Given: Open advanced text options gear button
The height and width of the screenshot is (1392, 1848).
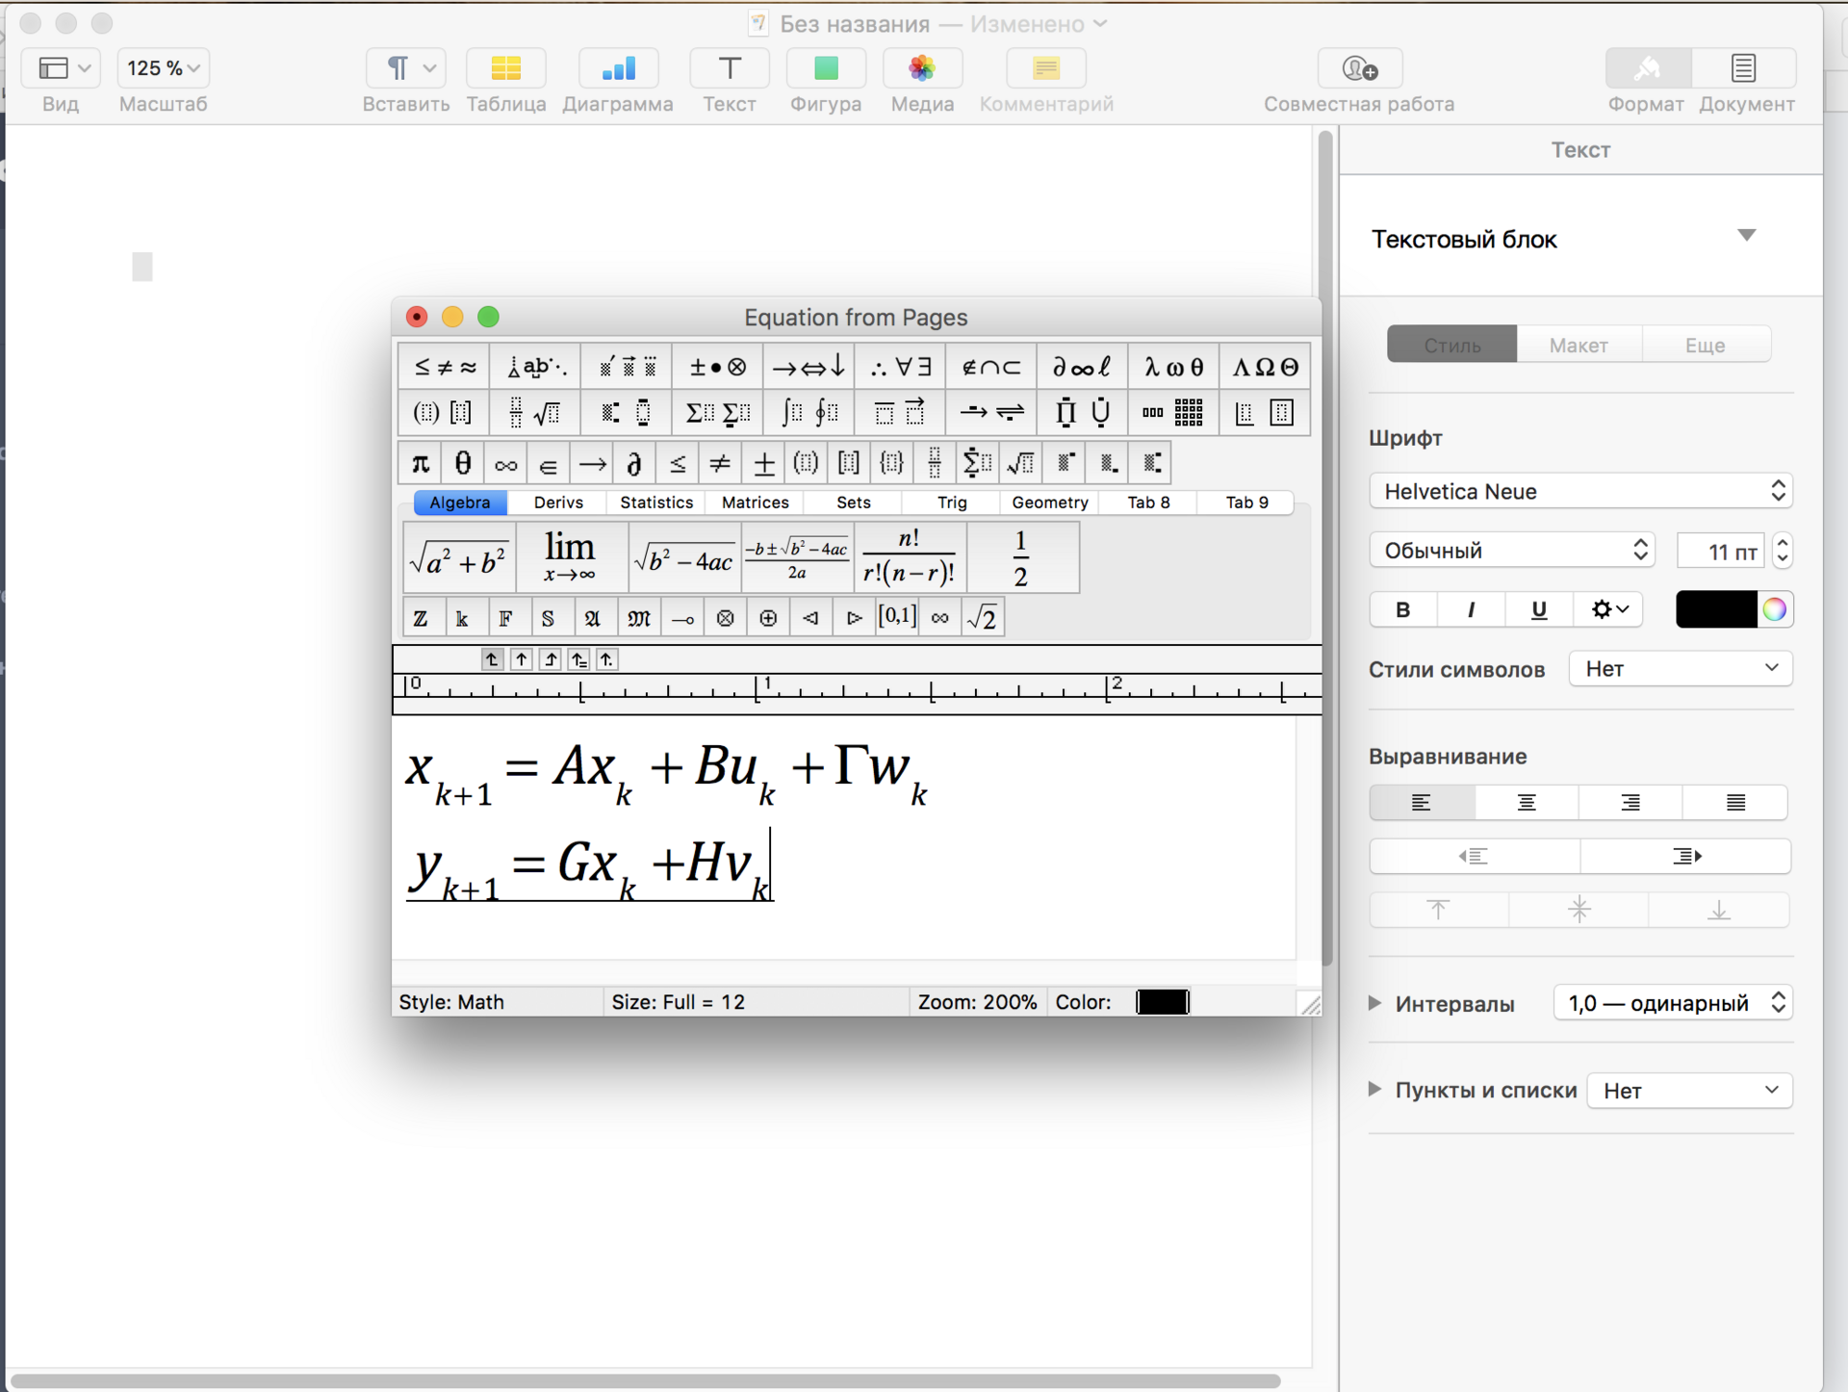Looking at the screenshot, I should pyautogui.click(x=1608, y=609).
